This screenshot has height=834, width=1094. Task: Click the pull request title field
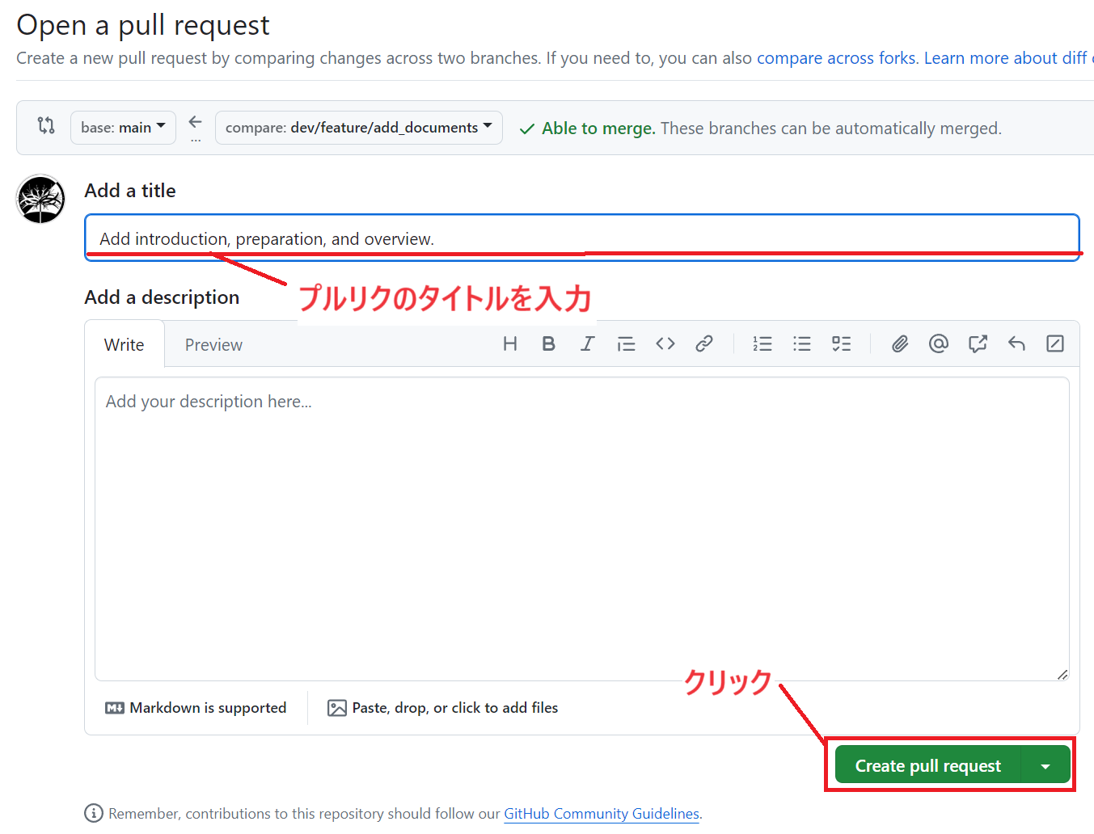(582, 237)
